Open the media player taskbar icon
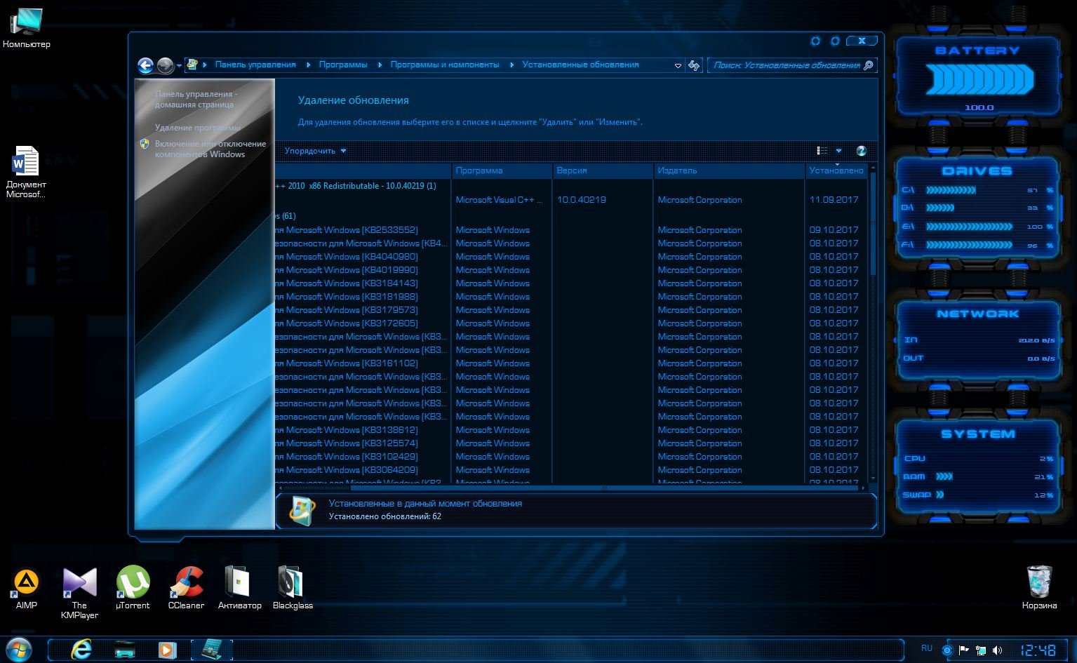Screen dimensions: 1077x663 point(167,650)
